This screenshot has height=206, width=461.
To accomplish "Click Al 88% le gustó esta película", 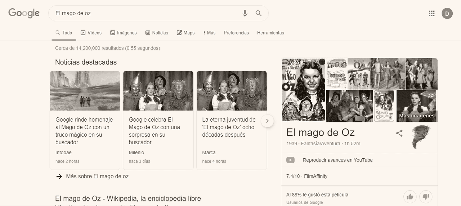I will (x=317, y=195).
